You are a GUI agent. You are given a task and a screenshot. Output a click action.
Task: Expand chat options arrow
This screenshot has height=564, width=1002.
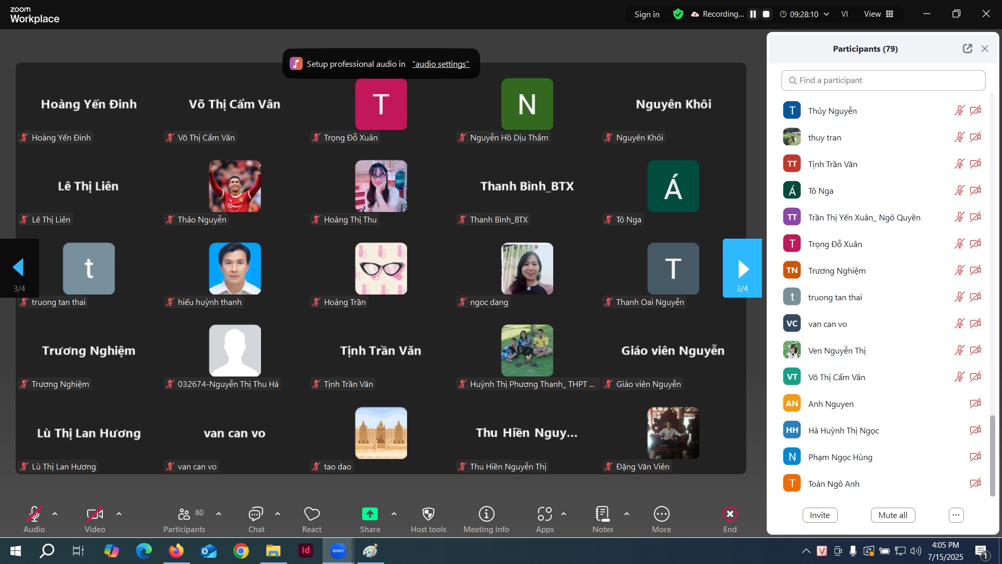click(x=278, y=514)
